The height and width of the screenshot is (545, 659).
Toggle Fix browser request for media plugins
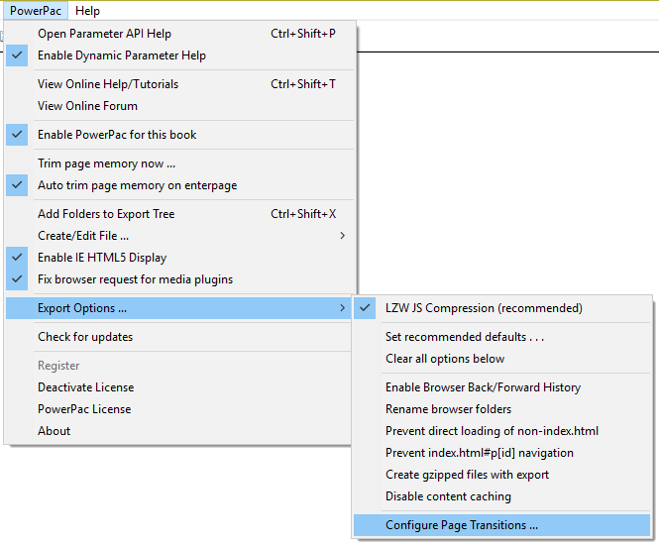pyautogui.click(x=179, y=279)
